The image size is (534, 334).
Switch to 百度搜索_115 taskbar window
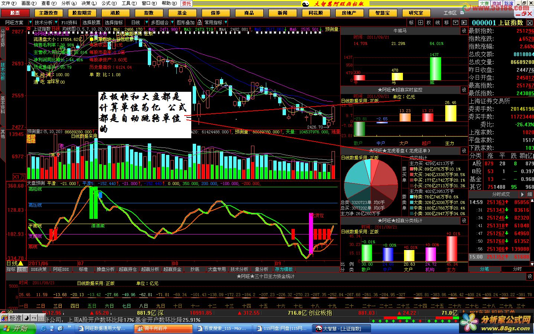coord(222,328)
